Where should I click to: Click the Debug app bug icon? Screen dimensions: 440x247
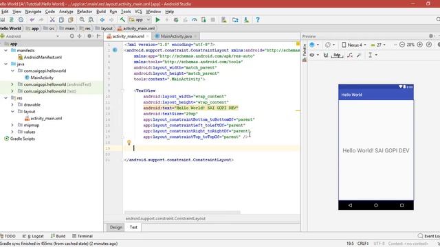[x=176, y=20]
